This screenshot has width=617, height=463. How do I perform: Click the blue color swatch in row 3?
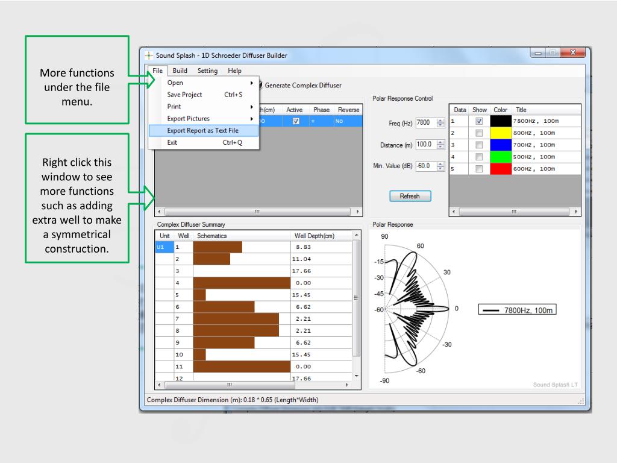point(501,145)
